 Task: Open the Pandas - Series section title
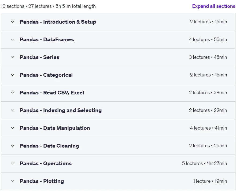tap(39, 57)
